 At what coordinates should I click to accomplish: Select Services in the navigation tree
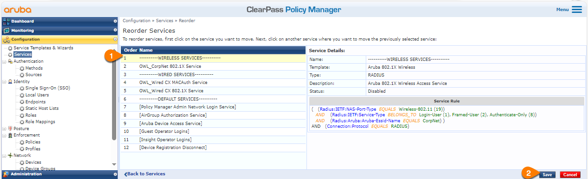(x=23, y=54)
